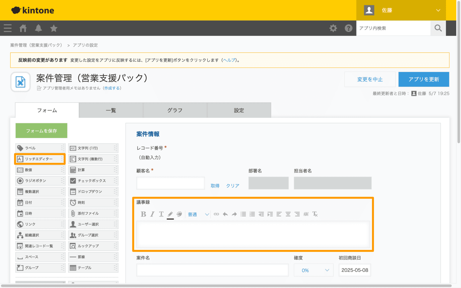
Task: Apply strikethrough with the ABC icon
Action: (306, 214)
